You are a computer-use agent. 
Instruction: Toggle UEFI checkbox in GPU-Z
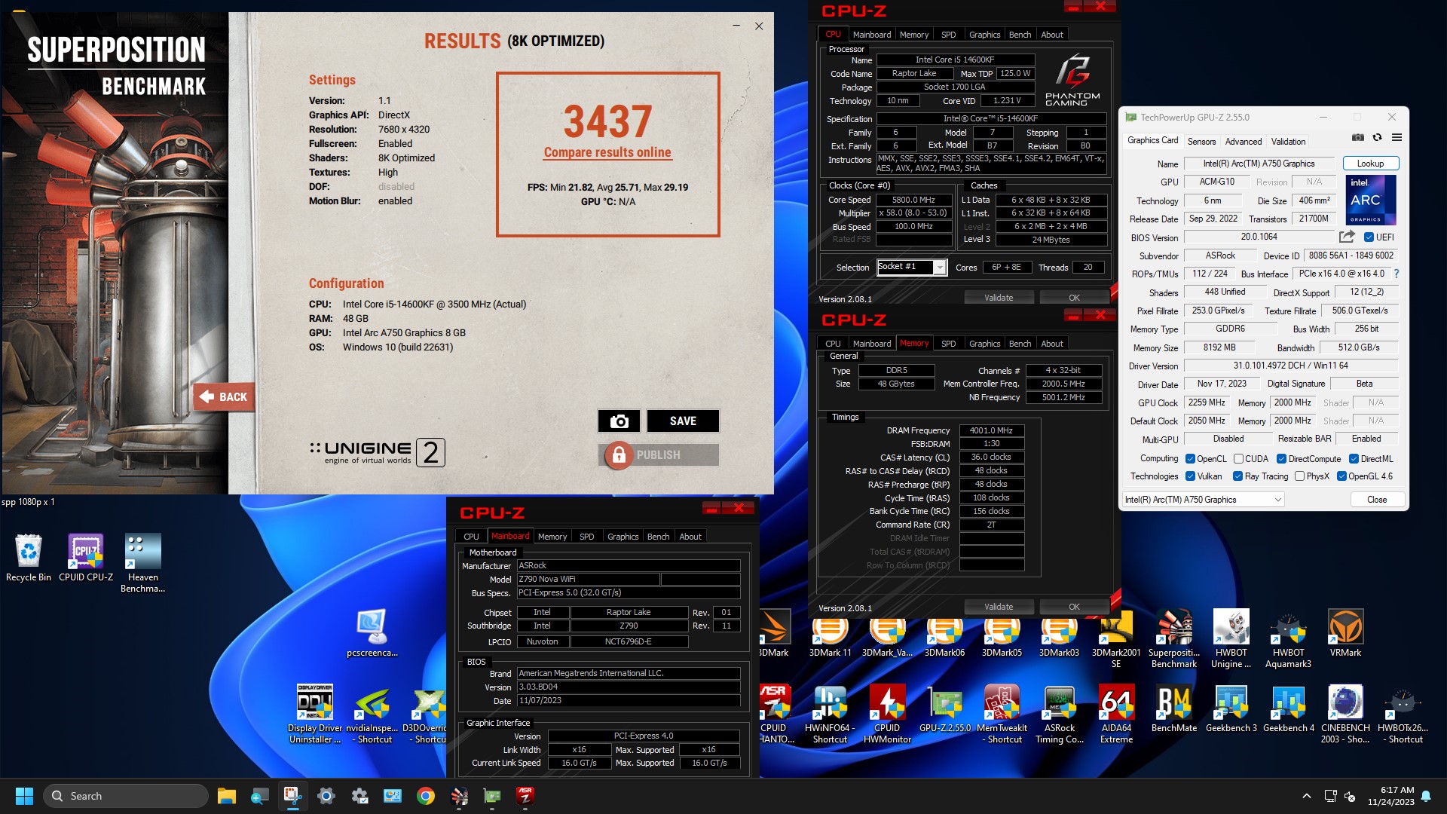coord(1369,237)
